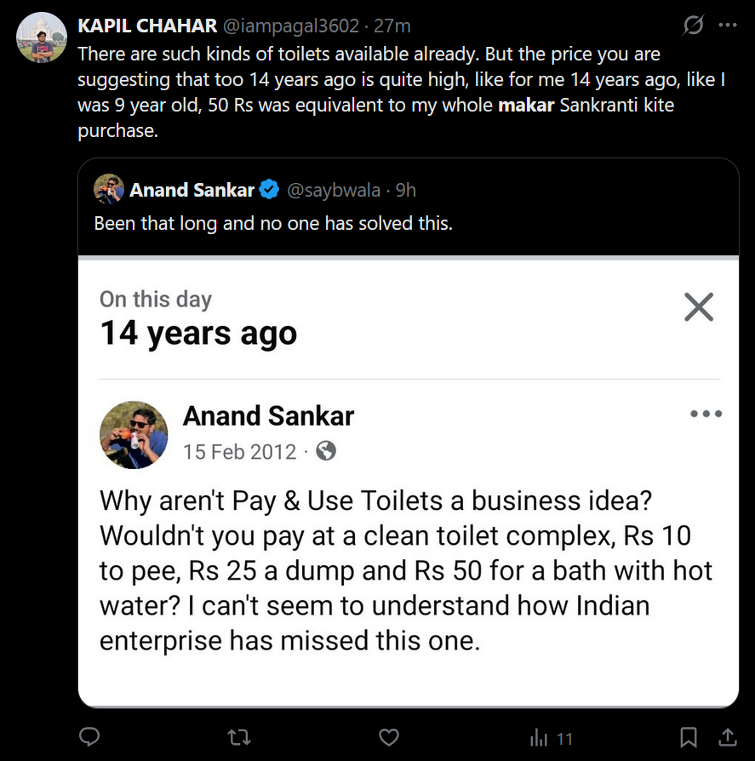Screen dimensions: 755x761
Task: Bookmark this tweet
Action: 689,736
